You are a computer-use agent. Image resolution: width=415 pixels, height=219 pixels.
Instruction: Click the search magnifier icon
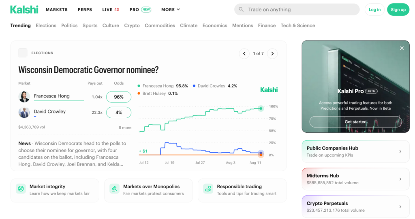click(x=241, y=10)
